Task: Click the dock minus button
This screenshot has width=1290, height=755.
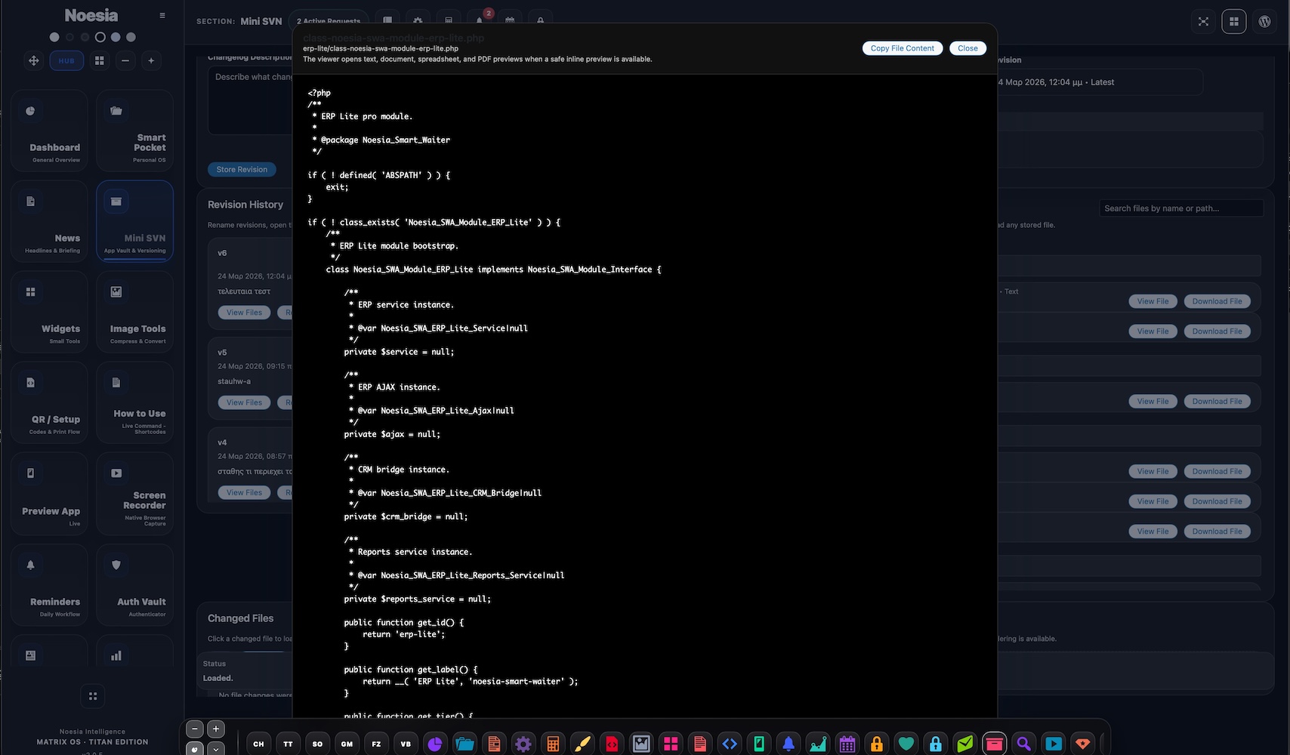Action: 195,729
